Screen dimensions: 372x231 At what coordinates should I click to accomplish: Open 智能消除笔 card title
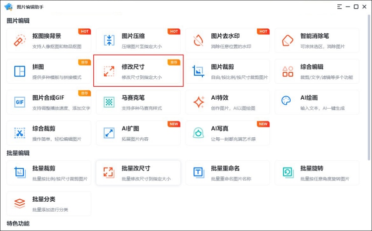(314, 36)
